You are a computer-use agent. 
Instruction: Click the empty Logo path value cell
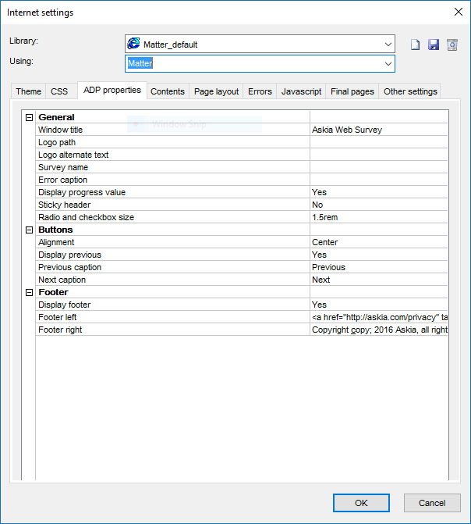(x=379, y=142)
